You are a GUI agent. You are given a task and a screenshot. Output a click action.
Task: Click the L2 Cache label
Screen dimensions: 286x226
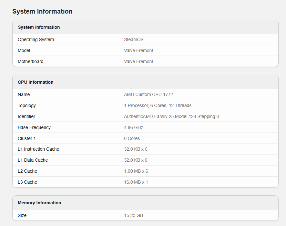[27, 171]
